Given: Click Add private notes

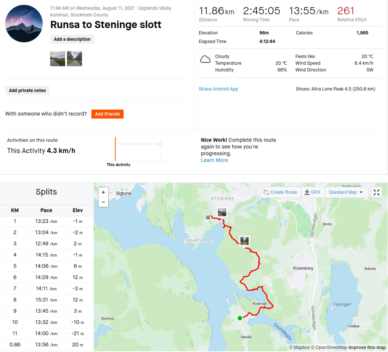Looking at the screenshot, I should [x=27, y=90].
